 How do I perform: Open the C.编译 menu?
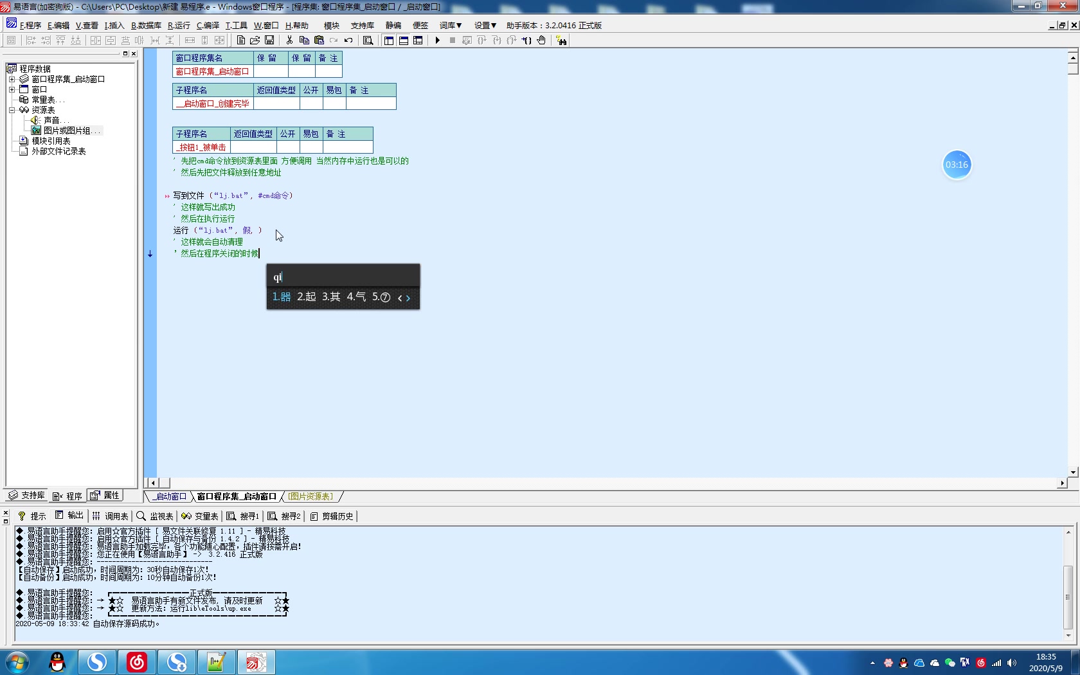click(208, 25)
